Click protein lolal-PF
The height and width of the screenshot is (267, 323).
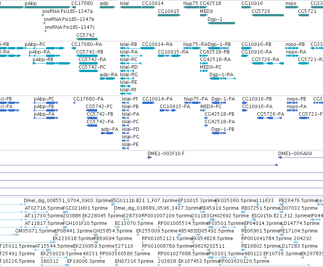click(130, 99)
